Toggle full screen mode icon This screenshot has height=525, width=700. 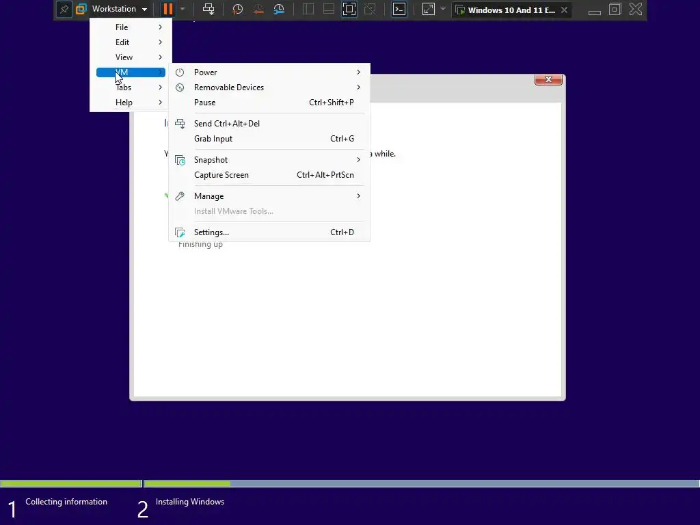tap(349, 9)
